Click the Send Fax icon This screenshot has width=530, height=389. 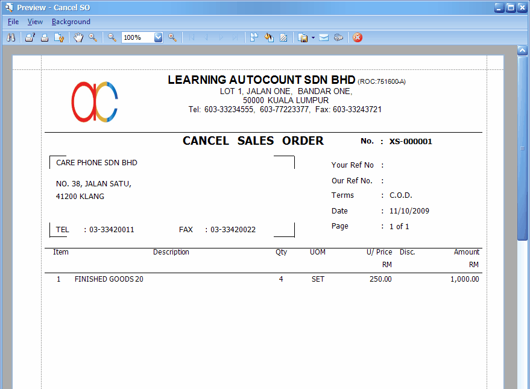pyautogui.click(x=338, y=37)
